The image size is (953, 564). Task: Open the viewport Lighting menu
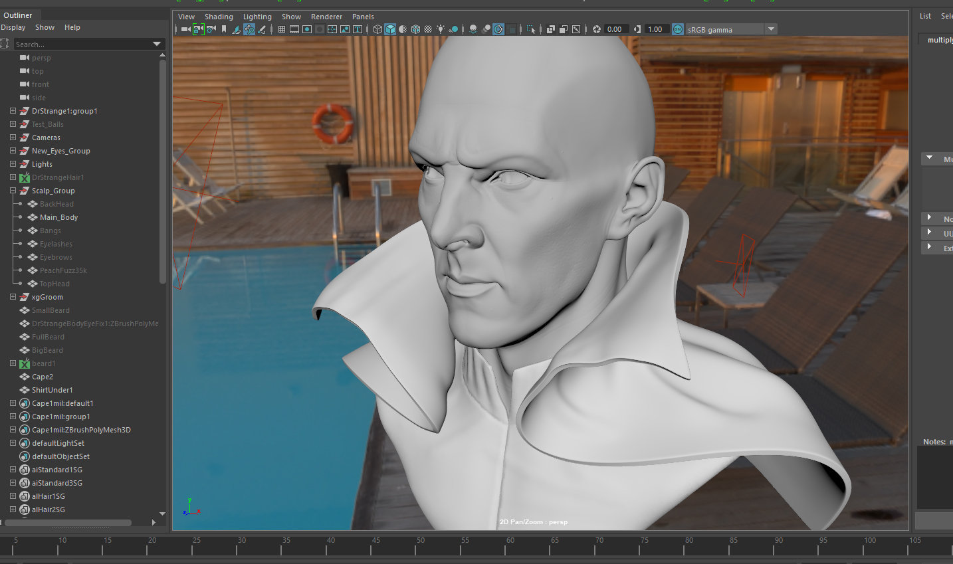pyautogui.click(x=257, y=17)
